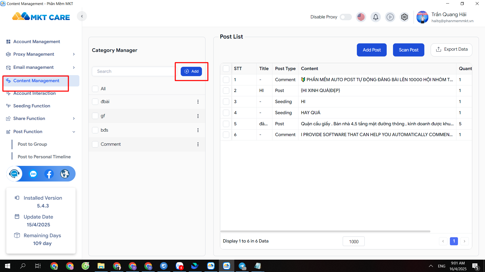Click the page size 1000 field
The height and width of the screenshot is (272, 485).
pyautogui.click(x=354, y=241)
